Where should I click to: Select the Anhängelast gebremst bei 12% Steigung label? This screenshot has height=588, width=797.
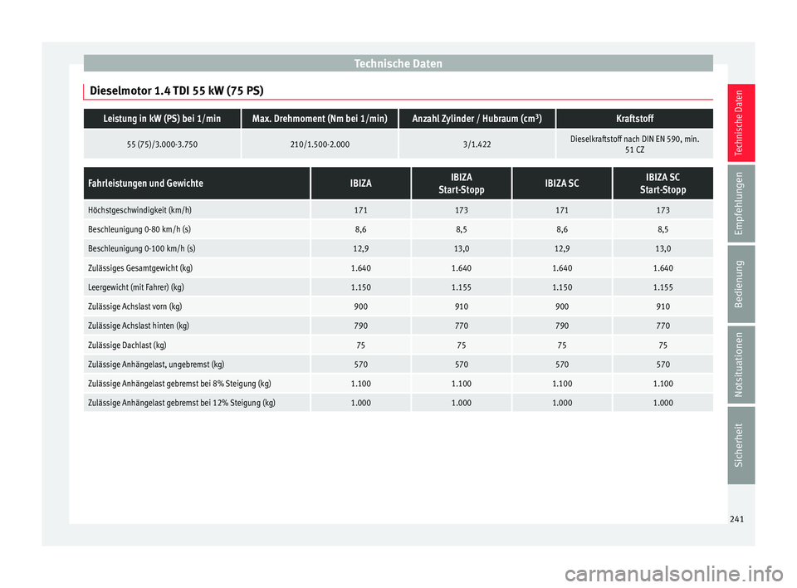click(182, 404)
